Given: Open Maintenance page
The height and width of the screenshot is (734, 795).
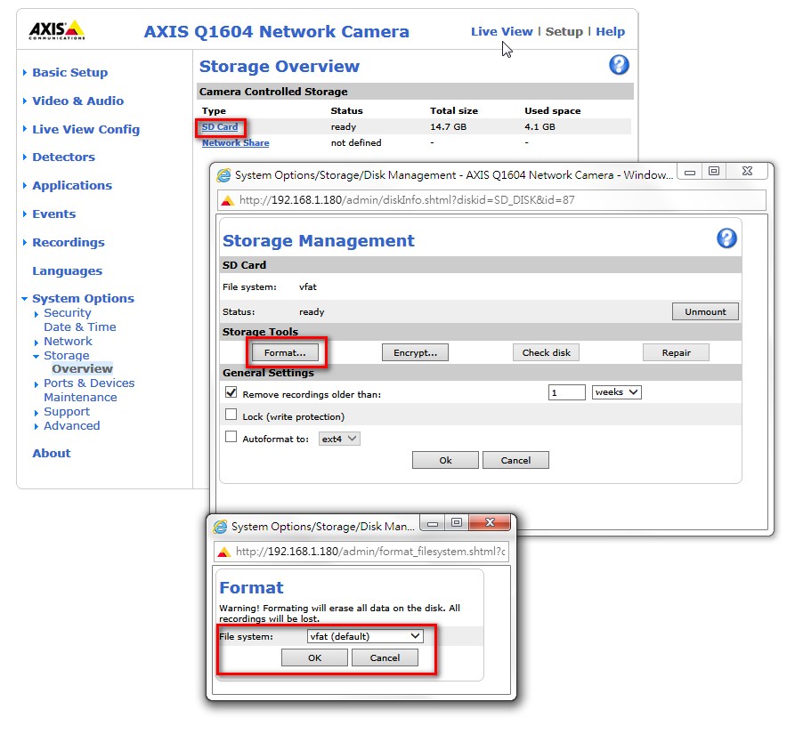Looking at the screenshot, I should [80, 398].
